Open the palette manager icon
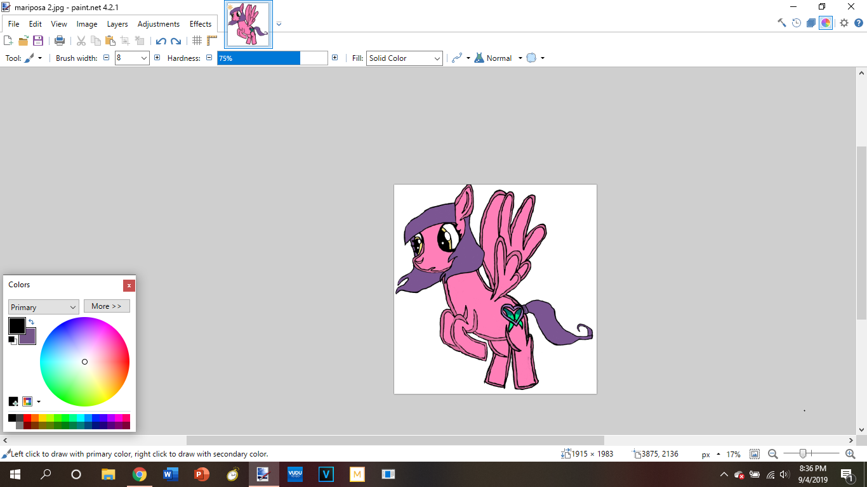This screenshot has height=487, width=867. (27, 401)
